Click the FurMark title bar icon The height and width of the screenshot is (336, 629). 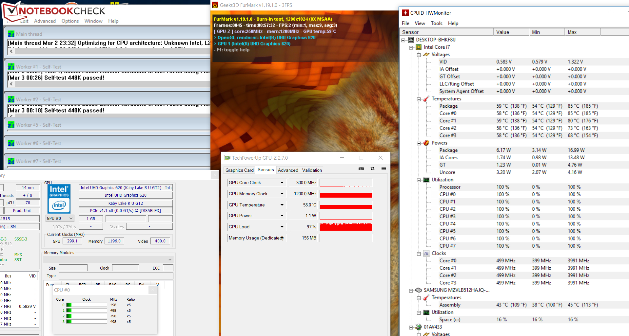pyautogui.click(x=215, y=5)
